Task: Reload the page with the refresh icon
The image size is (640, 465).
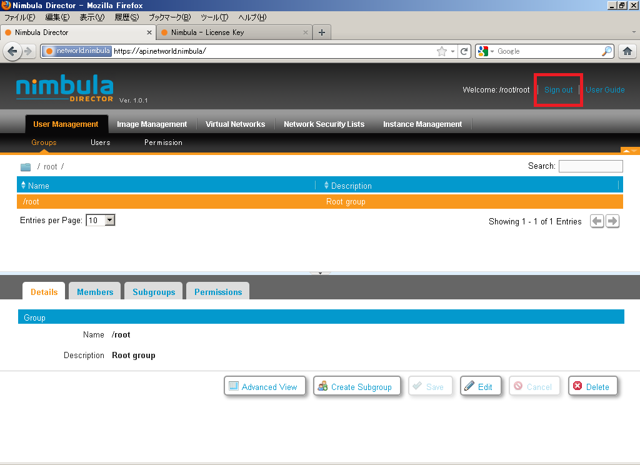Action: [x=464, y=51]
